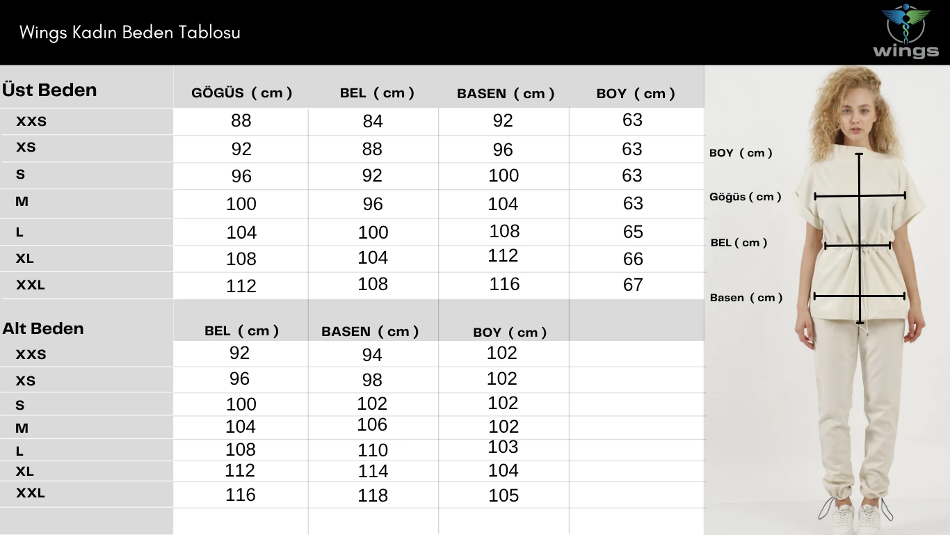This screenshot has height=535, width=950.
Task: Click the 'BOY (cm)' label beside the model
Action: (741, 153)
